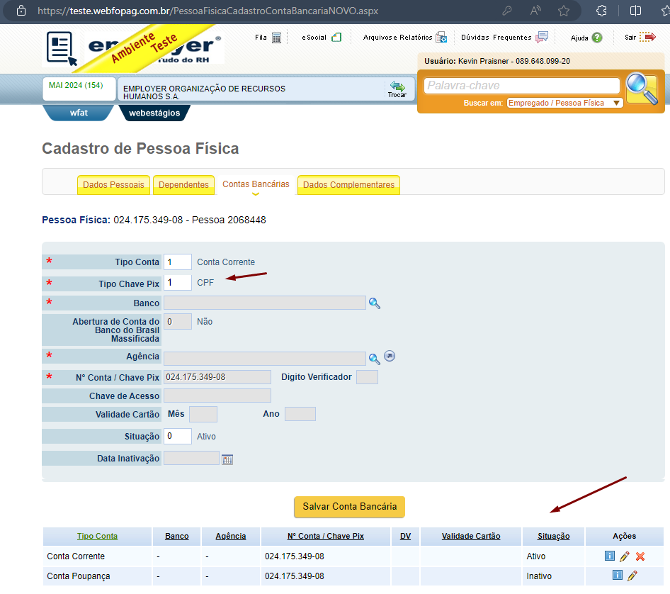Open the round arrow icon beside Agência

click(x=390, y=356)
